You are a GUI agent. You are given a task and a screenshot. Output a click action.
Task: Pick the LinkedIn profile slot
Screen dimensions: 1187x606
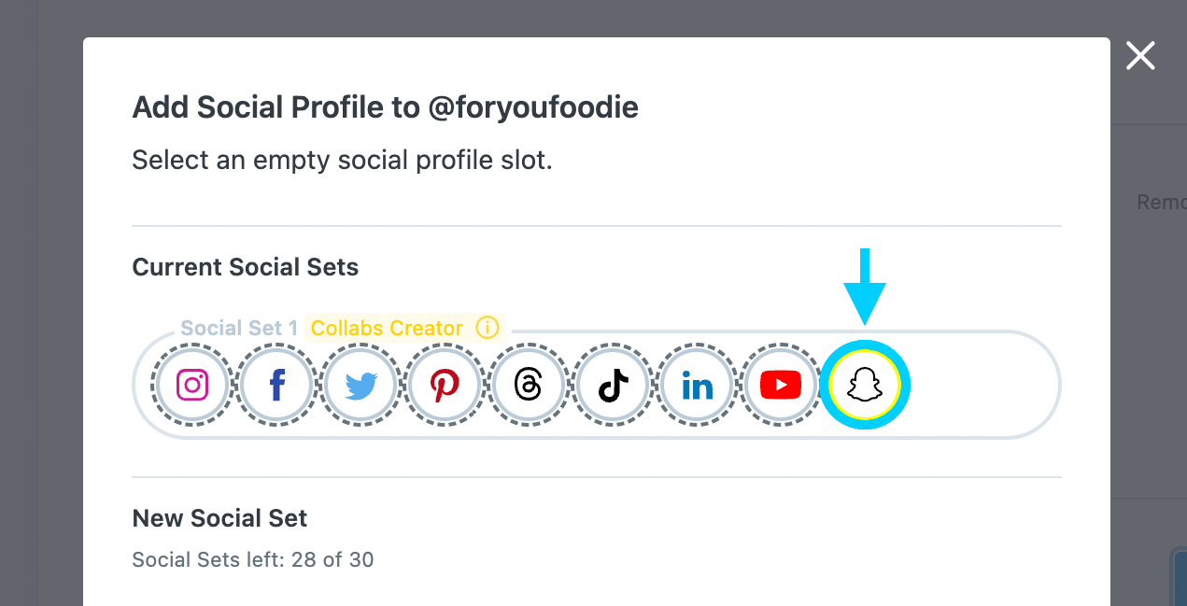tap(697, 385)
